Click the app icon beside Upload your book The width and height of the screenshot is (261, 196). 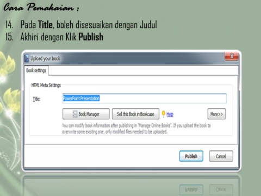27,58
